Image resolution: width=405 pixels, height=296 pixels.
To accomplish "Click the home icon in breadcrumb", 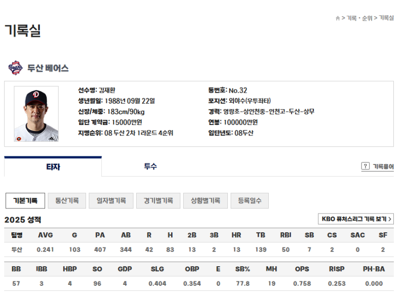I will coord(338,18).
